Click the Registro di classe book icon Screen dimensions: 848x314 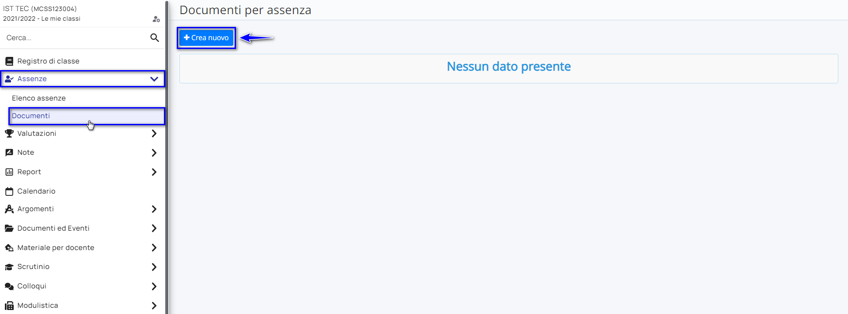[9, 61]
